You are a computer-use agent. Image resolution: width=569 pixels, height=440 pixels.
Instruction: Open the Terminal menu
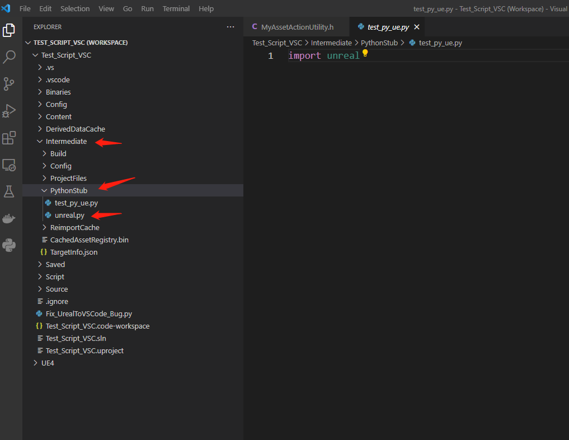[x=176, y=9]
